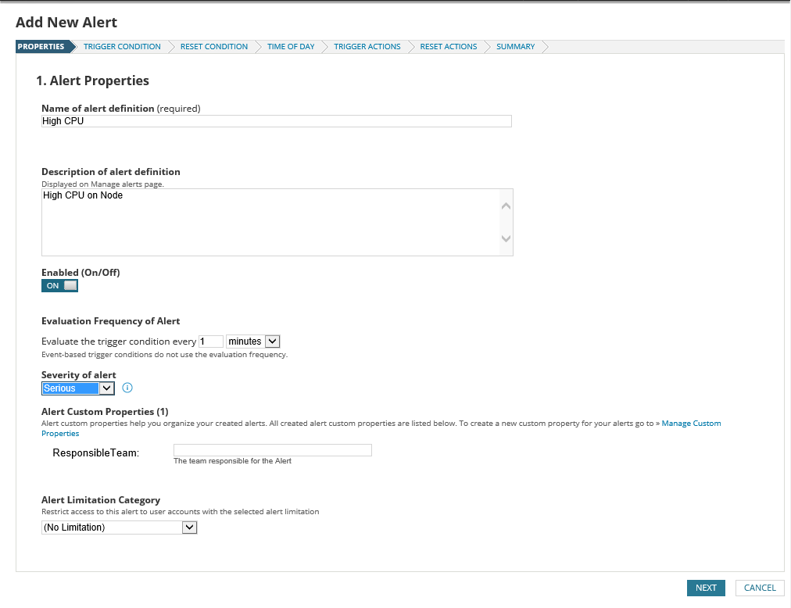Select the Properties step tab
Screen dimensions: 791x608
pos(41,47)
